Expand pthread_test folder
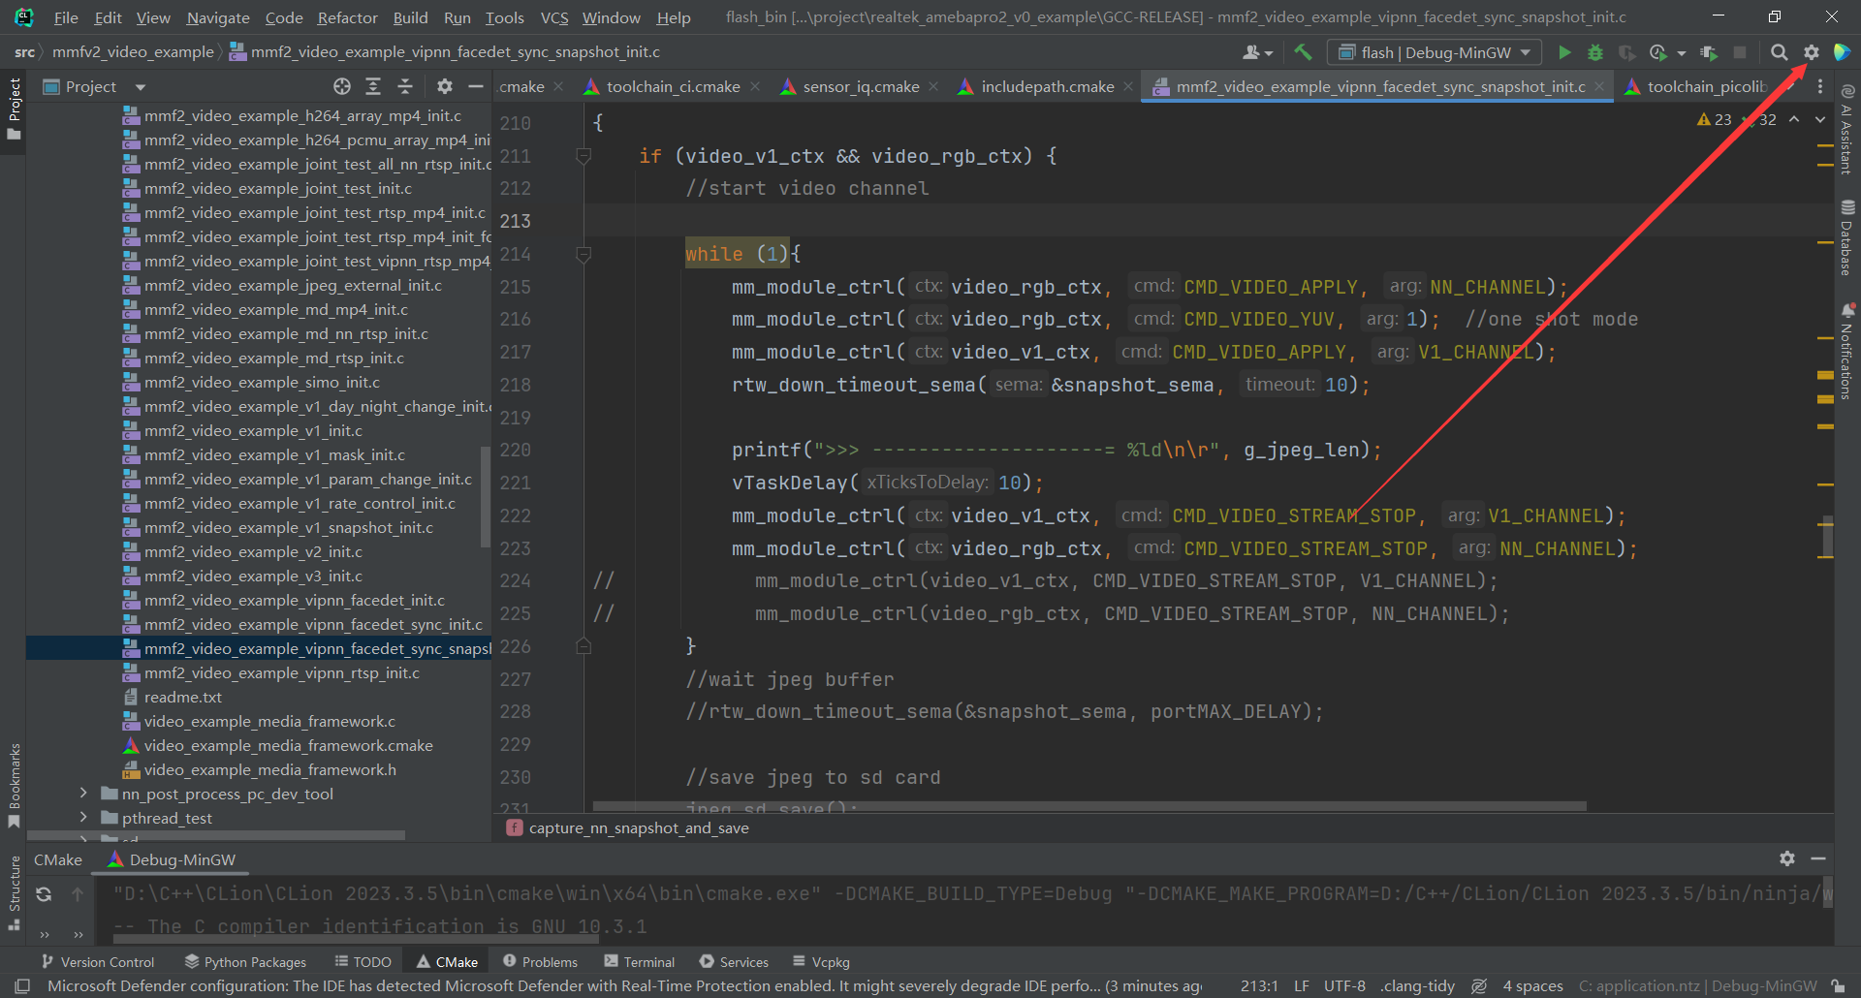This screenshot has height=998, width=1861. click(84, 818)
